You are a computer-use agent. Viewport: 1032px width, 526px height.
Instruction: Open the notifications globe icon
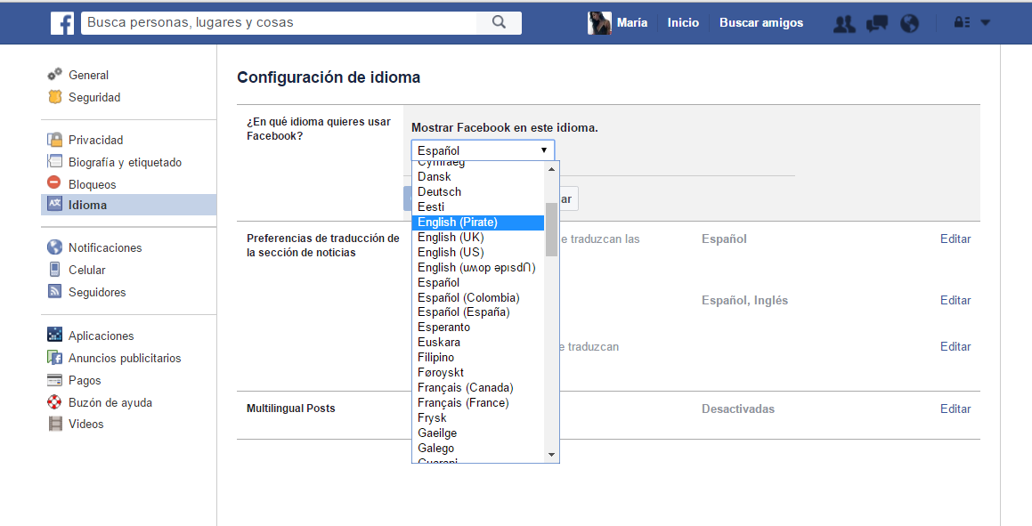pyautogui.click(x=909, y=24)
